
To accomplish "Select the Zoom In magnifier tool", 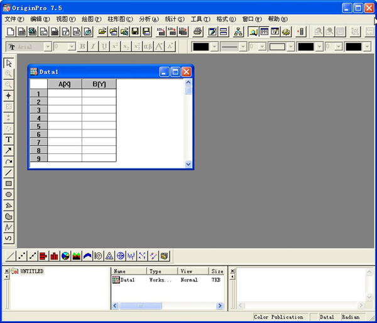I will tap(9, 74).
